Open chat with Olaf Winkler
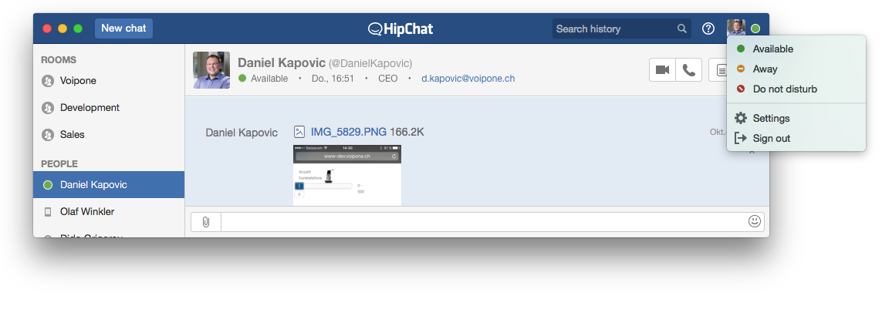Viewport: 882px width, 316px height. pos(109,212)
